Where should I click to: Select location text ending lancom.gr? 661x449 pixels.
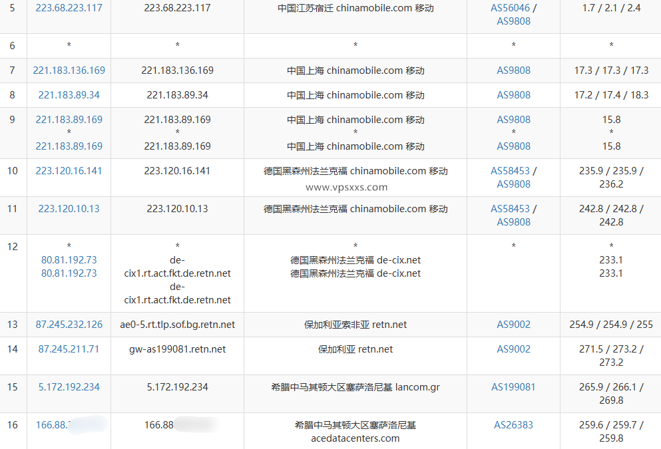[x=355, y=387]
